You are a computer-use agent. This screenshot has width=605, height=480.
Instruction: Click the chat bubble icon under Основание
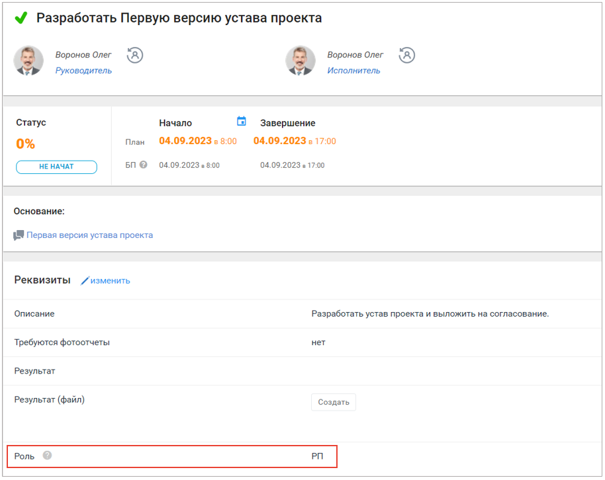tap(19, 235)
